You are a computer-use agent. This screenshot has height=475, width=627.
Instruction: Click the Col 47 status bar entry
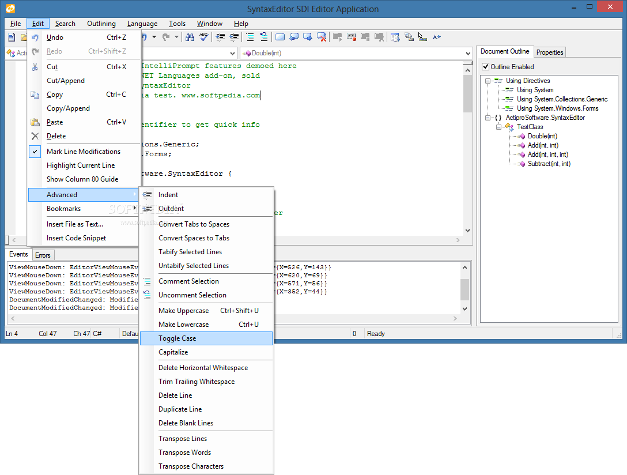tap(48, 333)
